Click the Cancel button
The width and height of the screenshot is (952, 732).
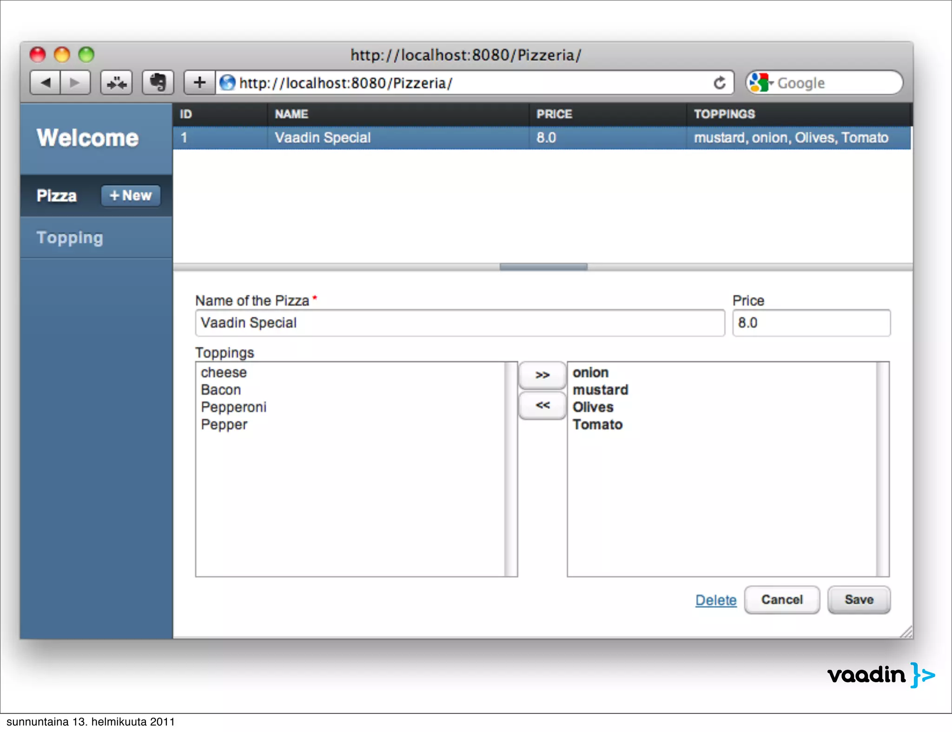point(782,600)
